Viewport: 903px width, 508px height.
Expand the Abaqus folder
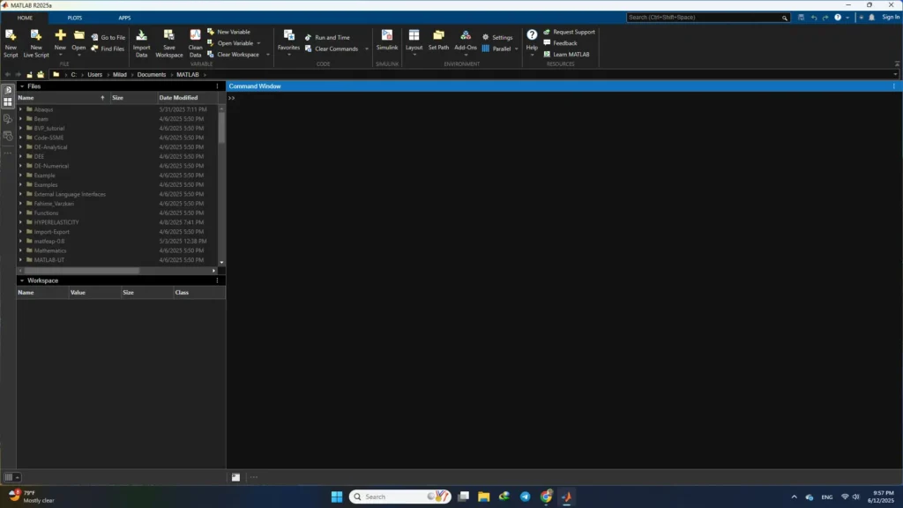pyautogui.click(x=21, y=109)
